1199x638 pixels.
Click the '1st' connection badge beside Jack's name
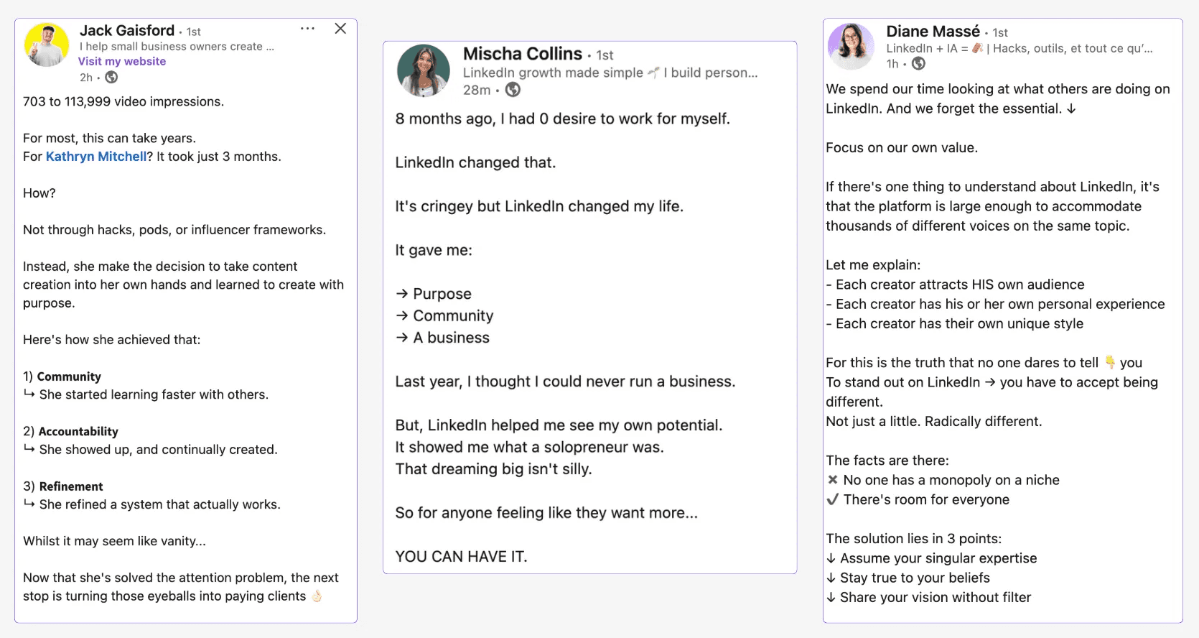[x=192, y=31]
